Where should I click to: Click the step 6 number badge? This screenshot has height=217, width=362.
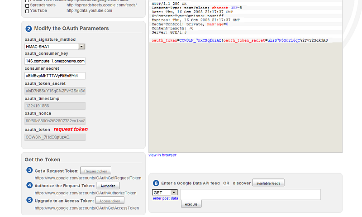(x=156, y=183)
